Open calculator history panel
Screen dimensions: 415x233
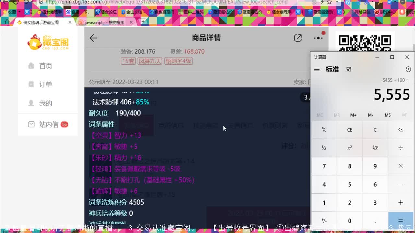click(408, 69)
